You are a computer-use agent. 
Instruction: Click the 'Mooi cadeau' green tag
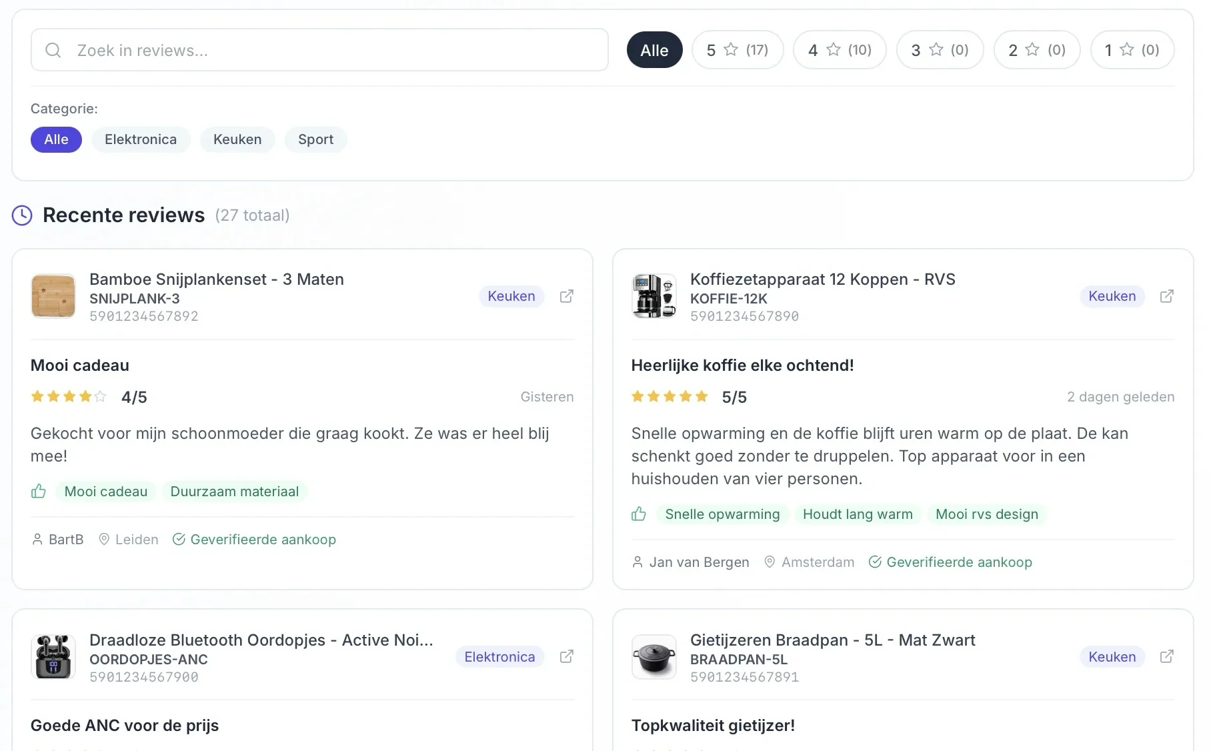click(x=106, y=492)
